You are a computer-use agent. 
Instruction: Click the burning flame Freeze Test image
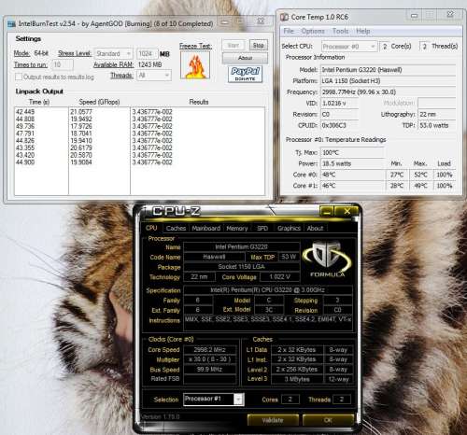pos(195,65)
